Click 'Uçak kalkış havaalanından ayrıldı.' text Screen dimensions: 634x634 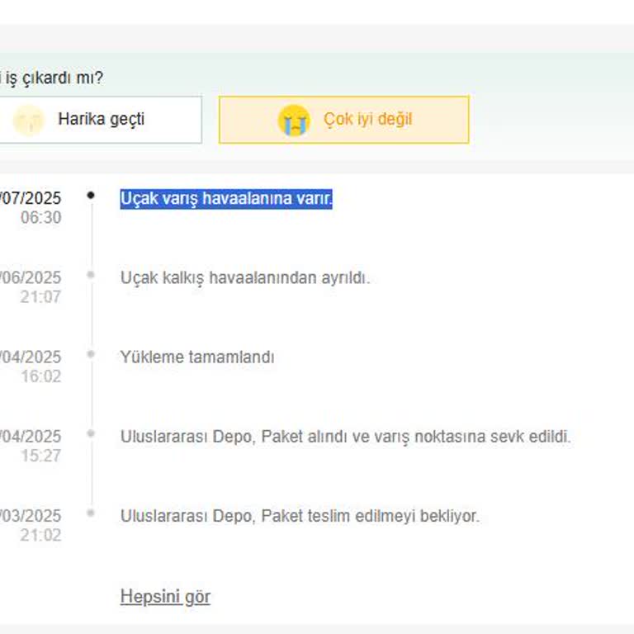(245, 278)
